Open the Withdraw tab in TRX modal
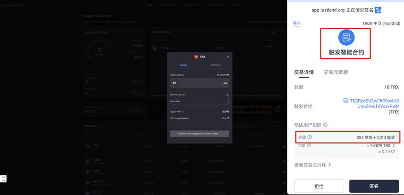 [215, 65]
